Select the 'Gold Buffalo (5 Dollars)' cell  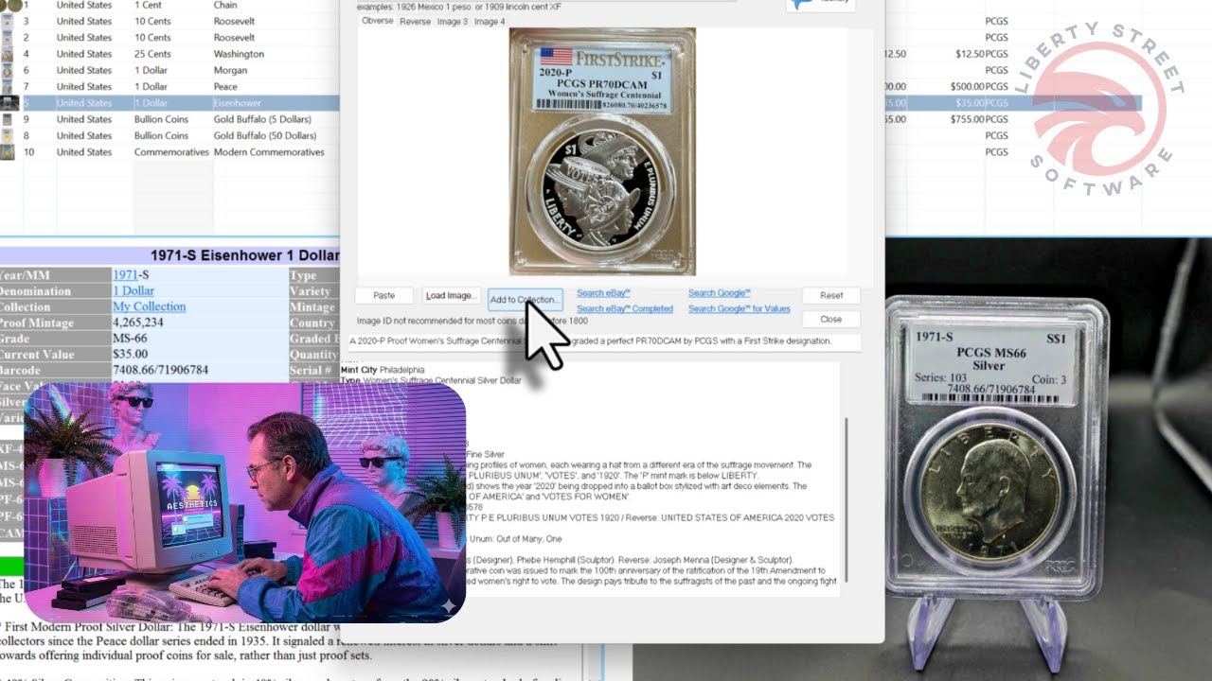pyautogui.click(x=262, y=119)
